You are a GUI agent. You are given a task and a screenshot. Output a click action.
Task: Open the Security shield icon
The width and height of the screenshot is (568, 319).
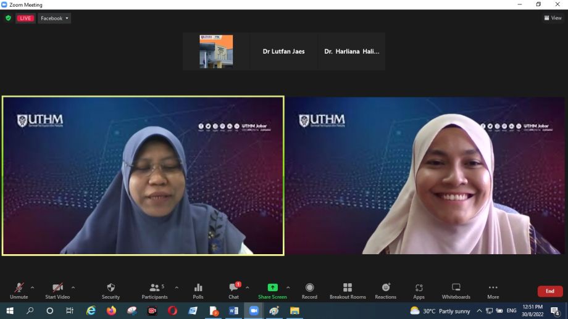(x=111, y=288)
